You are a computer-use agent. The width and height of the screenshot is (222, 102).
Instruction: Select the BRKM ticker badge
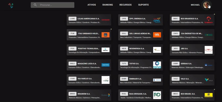point(72,94)
